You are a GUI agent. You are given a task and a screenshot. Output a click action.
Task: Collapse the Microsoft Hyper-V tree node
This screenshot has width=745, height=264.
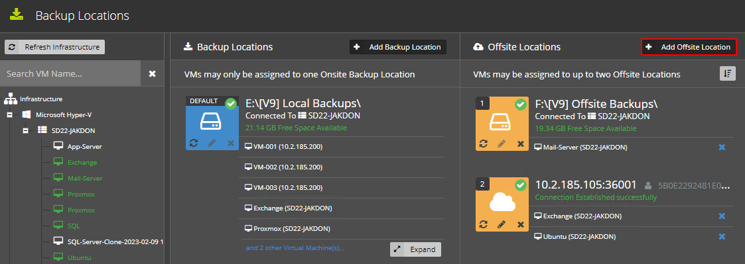(9, 114)
